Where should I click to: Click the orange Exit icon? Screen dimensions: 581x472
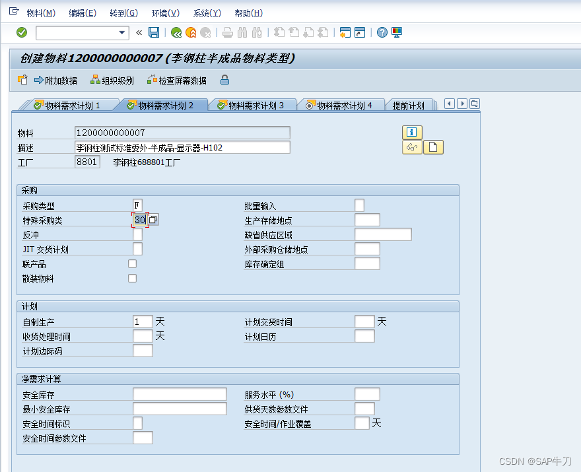[x=191, y=32]
